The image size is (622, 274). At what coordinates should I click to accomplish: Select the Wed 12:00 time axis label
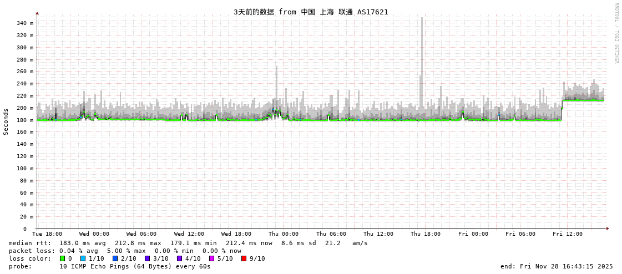(189, 234)
